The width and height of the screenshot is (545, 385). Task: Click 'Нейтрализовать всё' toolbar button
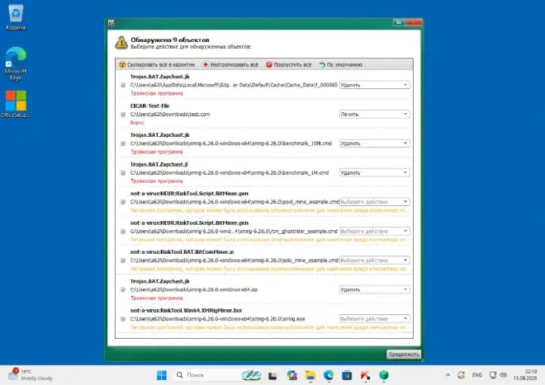click(230, 64)
